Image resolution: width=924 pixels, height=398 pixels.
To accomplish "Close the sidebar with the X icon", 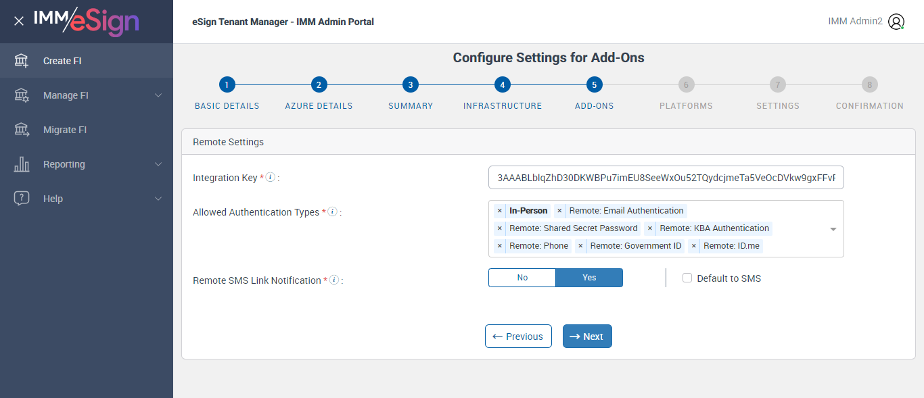I will coord(19,21).
